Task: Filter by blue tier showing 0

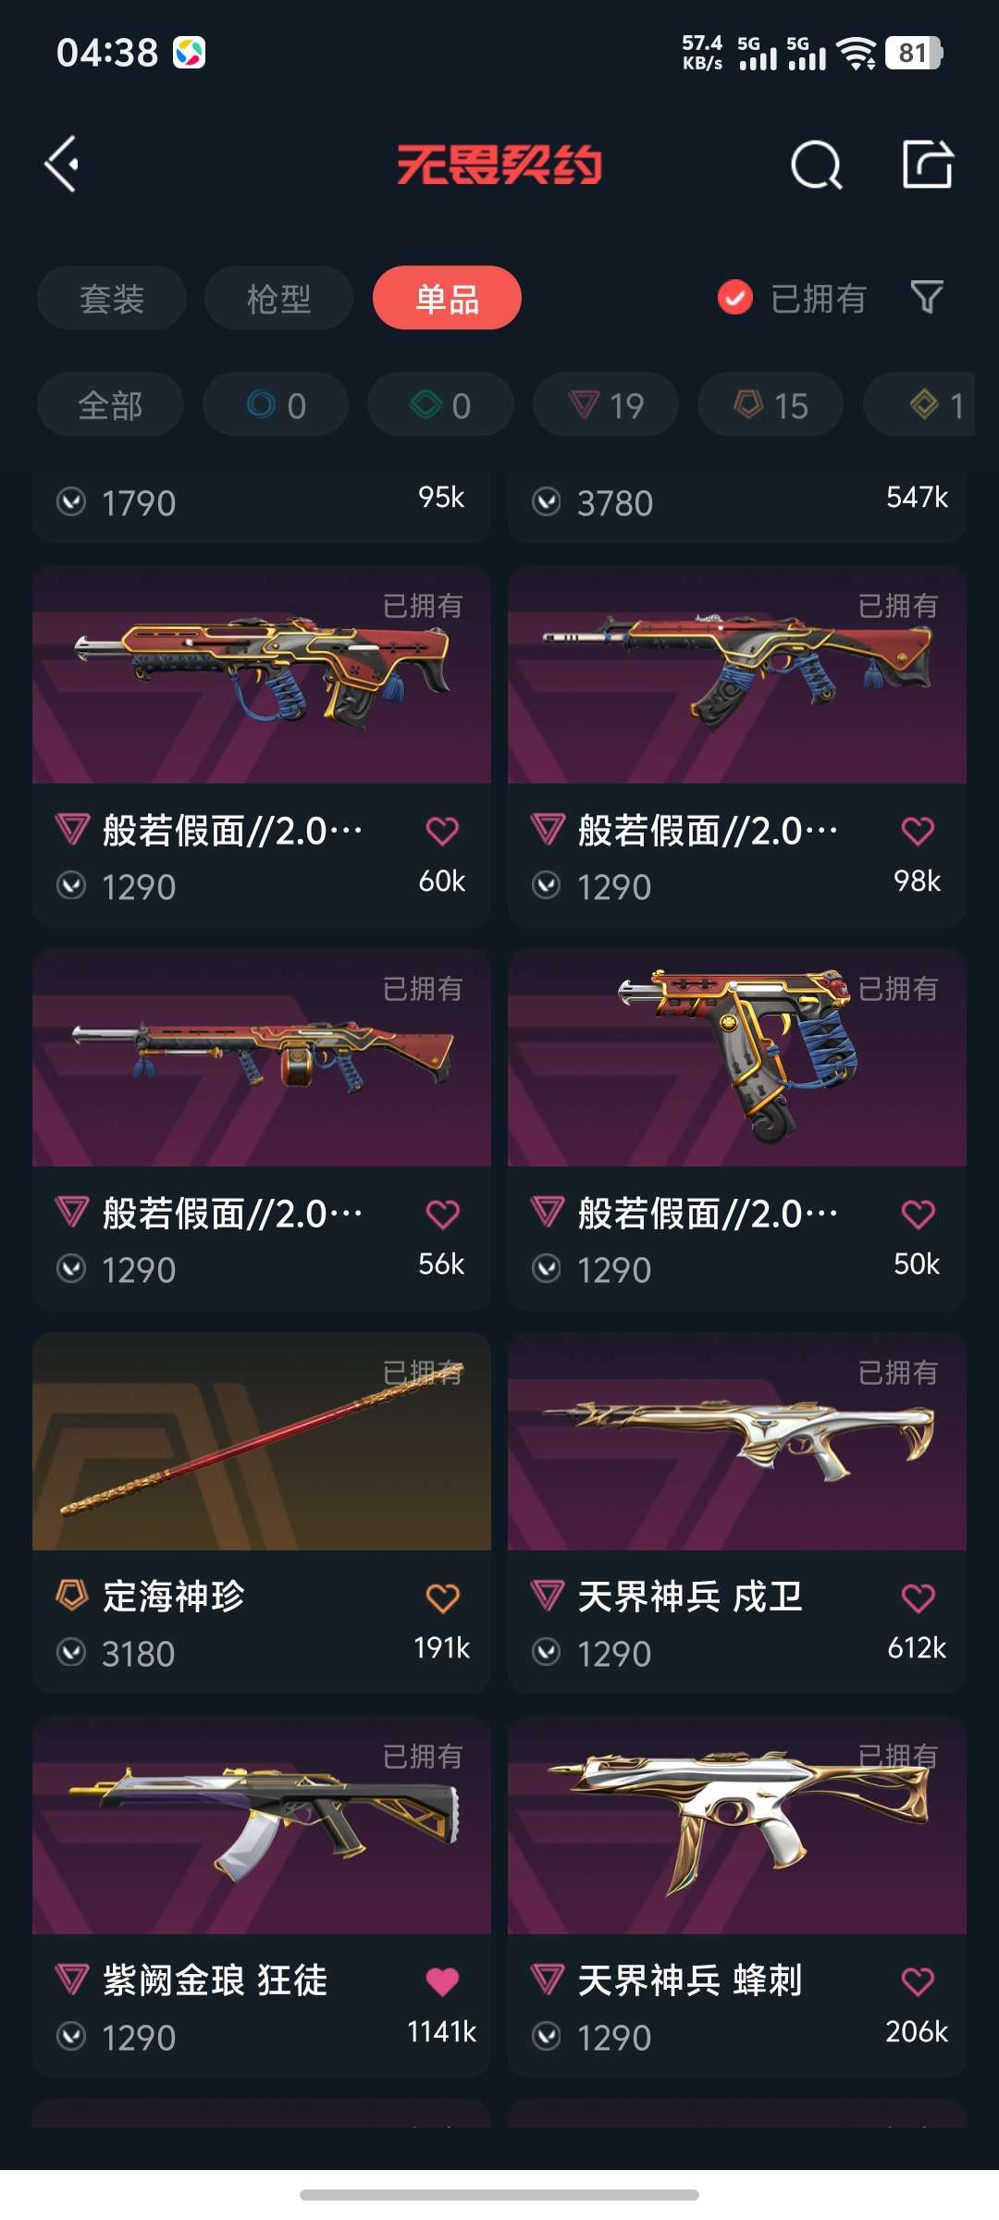Action: click(276, 404)
